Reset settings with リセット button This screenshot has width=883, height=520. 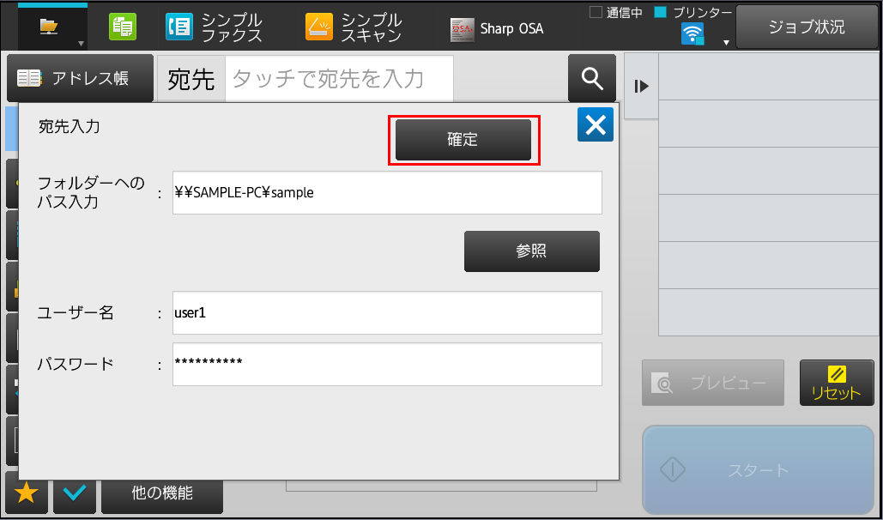pyautogui.click(x=837, y=383)
